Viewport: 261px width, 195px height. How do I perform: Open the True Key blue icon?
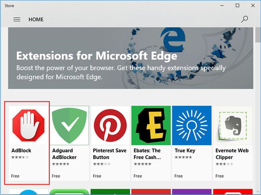[192, 125]
